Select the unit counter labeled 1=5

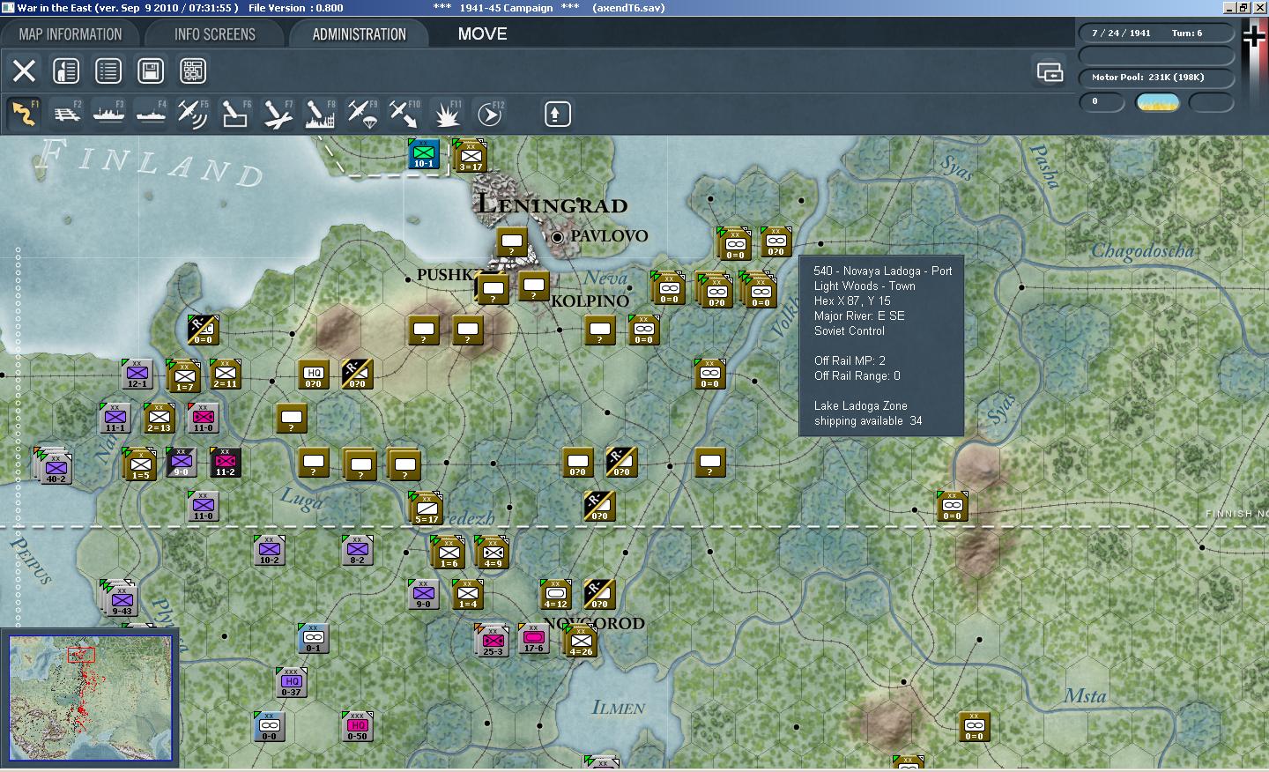tap(139, 464)
